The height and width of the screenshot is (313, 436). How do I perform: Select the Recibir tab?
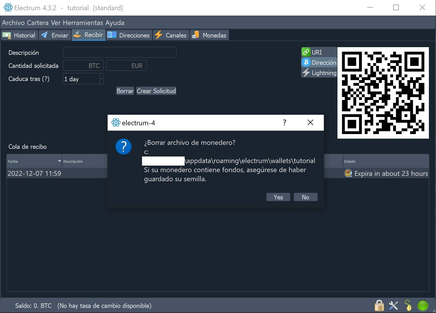tap(89, 35)
